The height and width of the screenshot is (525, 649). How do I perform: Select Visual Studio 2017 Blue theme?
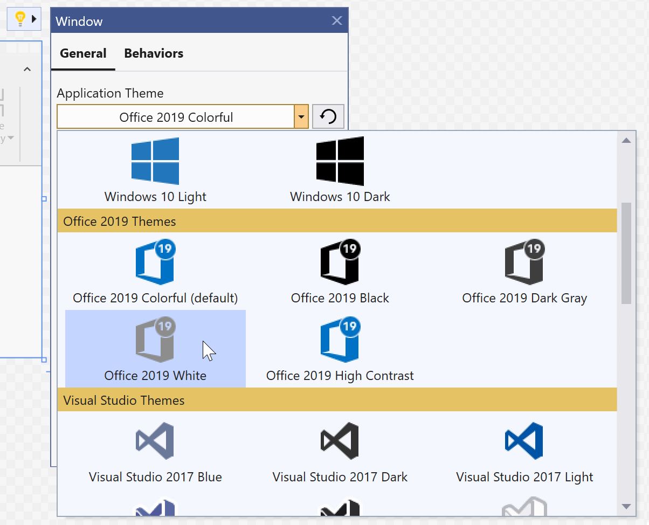(x=155, y=441)
